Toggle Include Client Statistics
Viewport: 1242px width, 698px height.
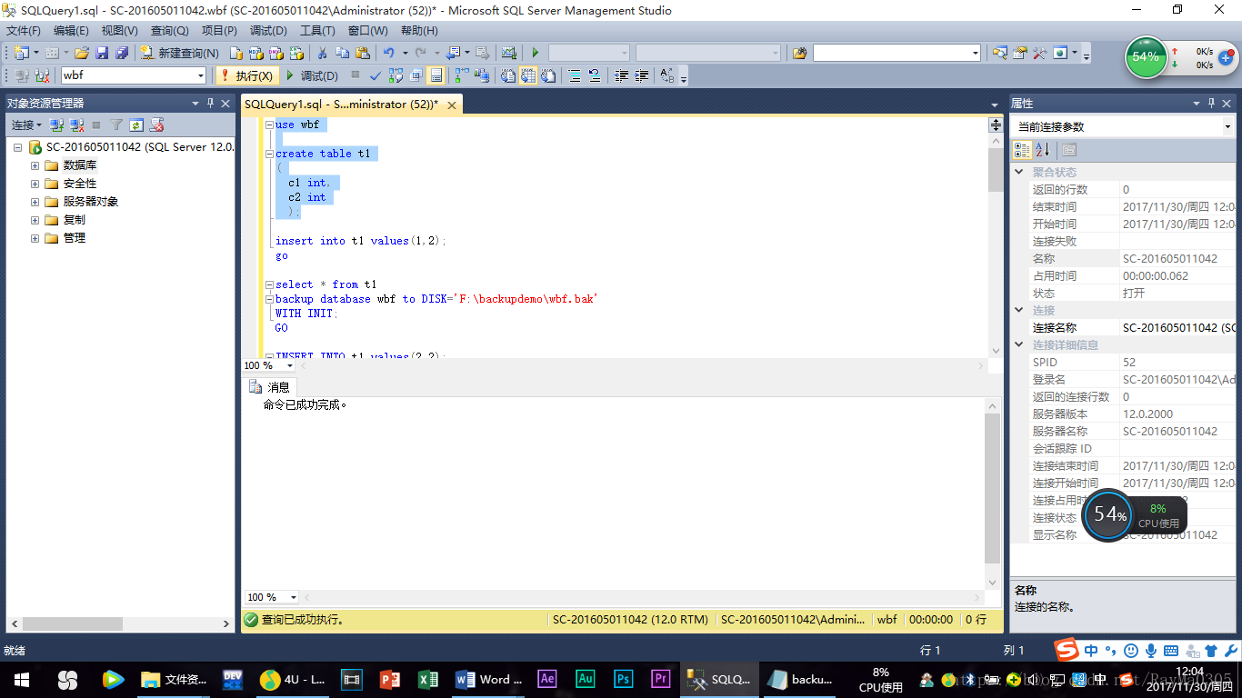coord(481,75)
